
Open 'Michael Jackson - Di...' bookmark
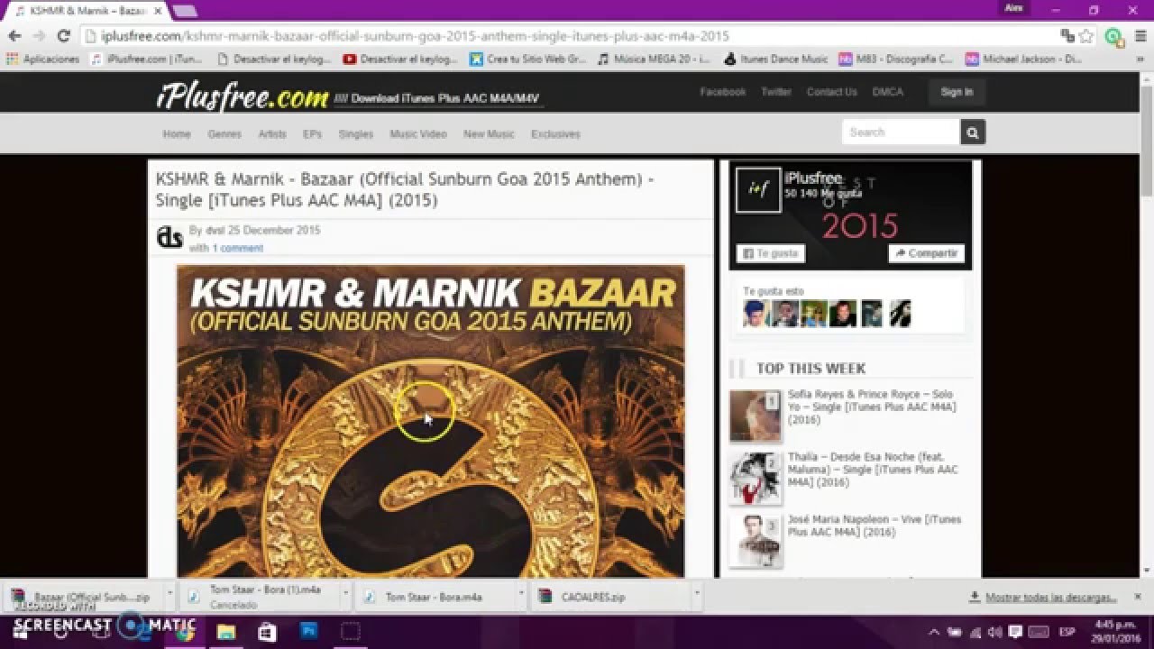pos(1023,59)
